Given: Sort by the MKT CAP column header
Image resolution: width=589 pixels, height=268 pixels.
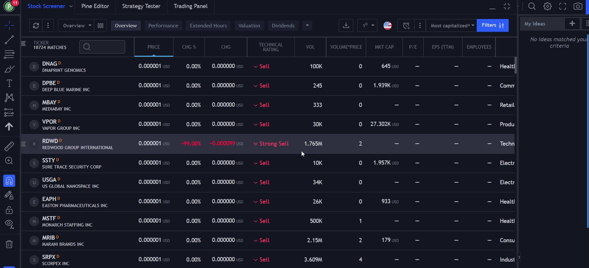Looking at the screenshot, I should pyautogui.click(x=384, y=47).
